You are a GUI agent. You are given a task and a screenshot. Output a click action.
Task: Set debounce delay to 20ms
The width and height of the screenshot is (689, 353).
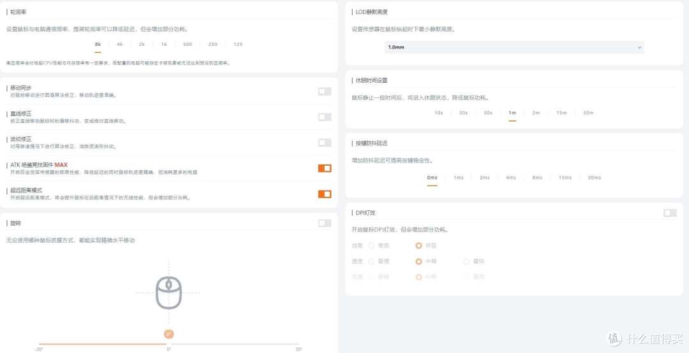594,177
